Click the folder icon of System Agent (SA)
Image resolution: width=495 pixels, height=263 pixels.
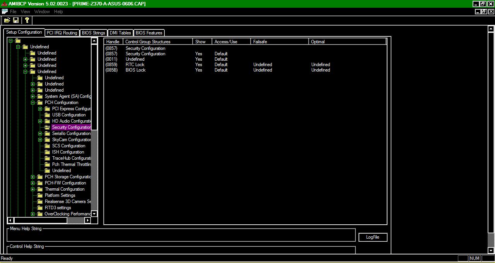(x=40, y=96)
